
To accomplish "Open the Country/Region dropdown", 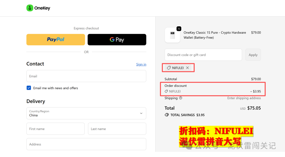I will point(86,113).
